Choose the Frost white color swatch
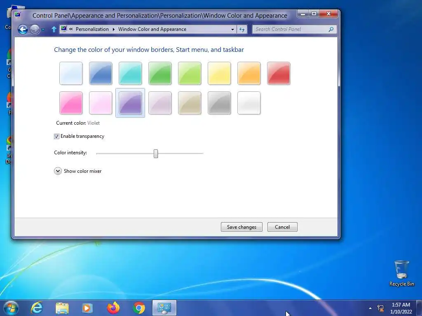 (x=249, y=102)
